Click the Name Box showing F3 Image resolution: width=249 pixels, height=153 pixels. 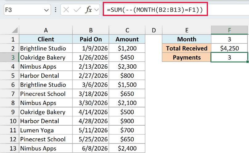[27, 10]
